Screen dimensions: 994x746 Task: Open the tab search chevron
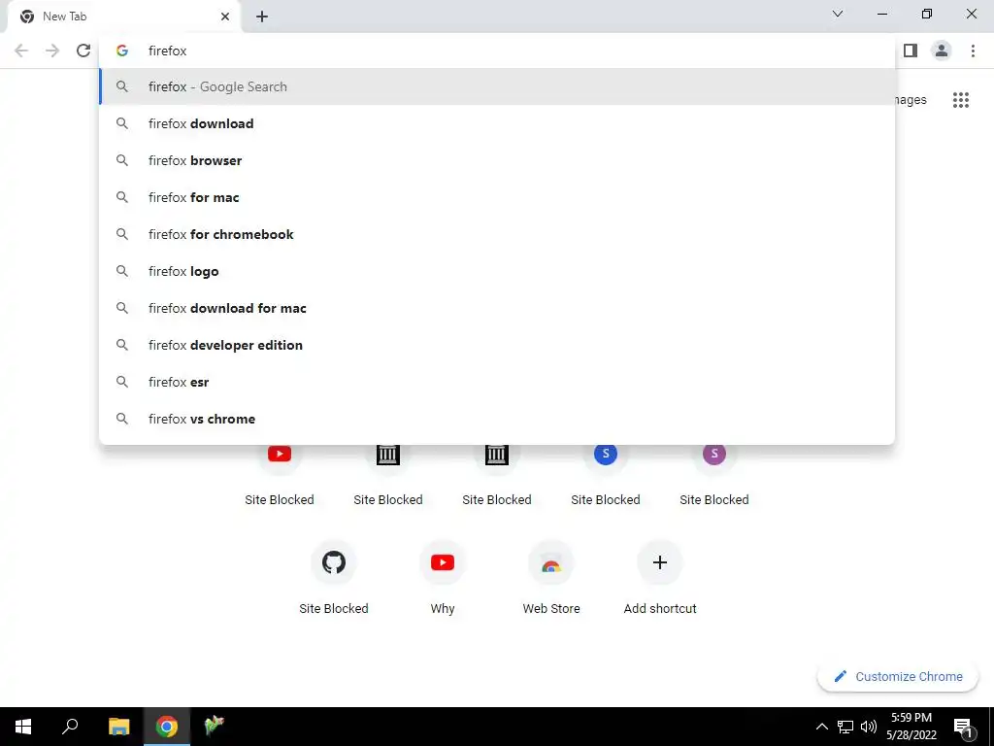838,14
